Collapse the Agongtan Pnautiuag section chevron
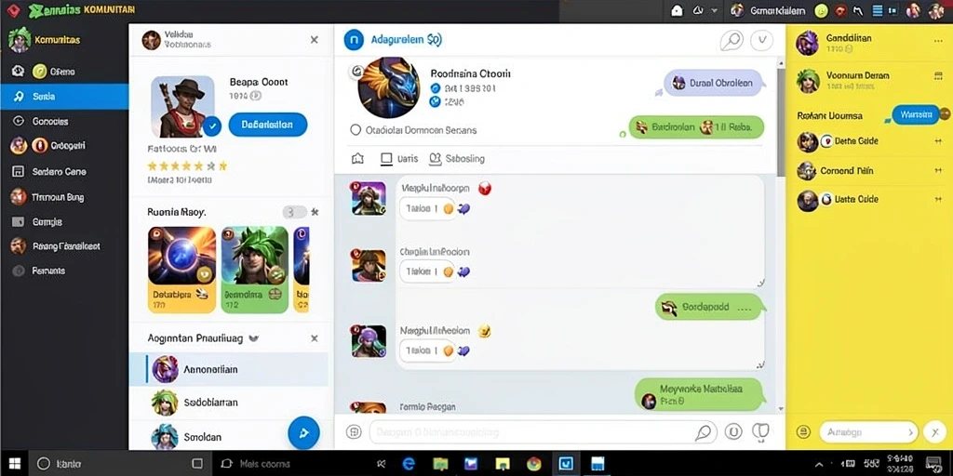The width and height of the screenshot is (953, 476). coord(253,338)
